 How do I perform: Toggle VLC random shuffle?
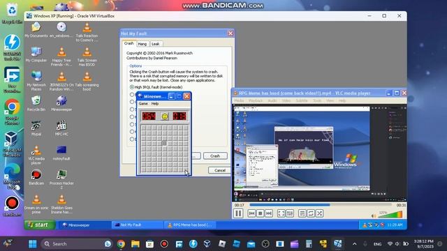pyautogui.click(x=320, y=213)
